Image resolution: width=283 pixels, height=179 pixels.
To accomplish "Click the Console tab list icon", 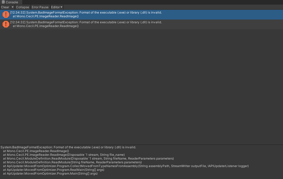I will coord(3,2).
